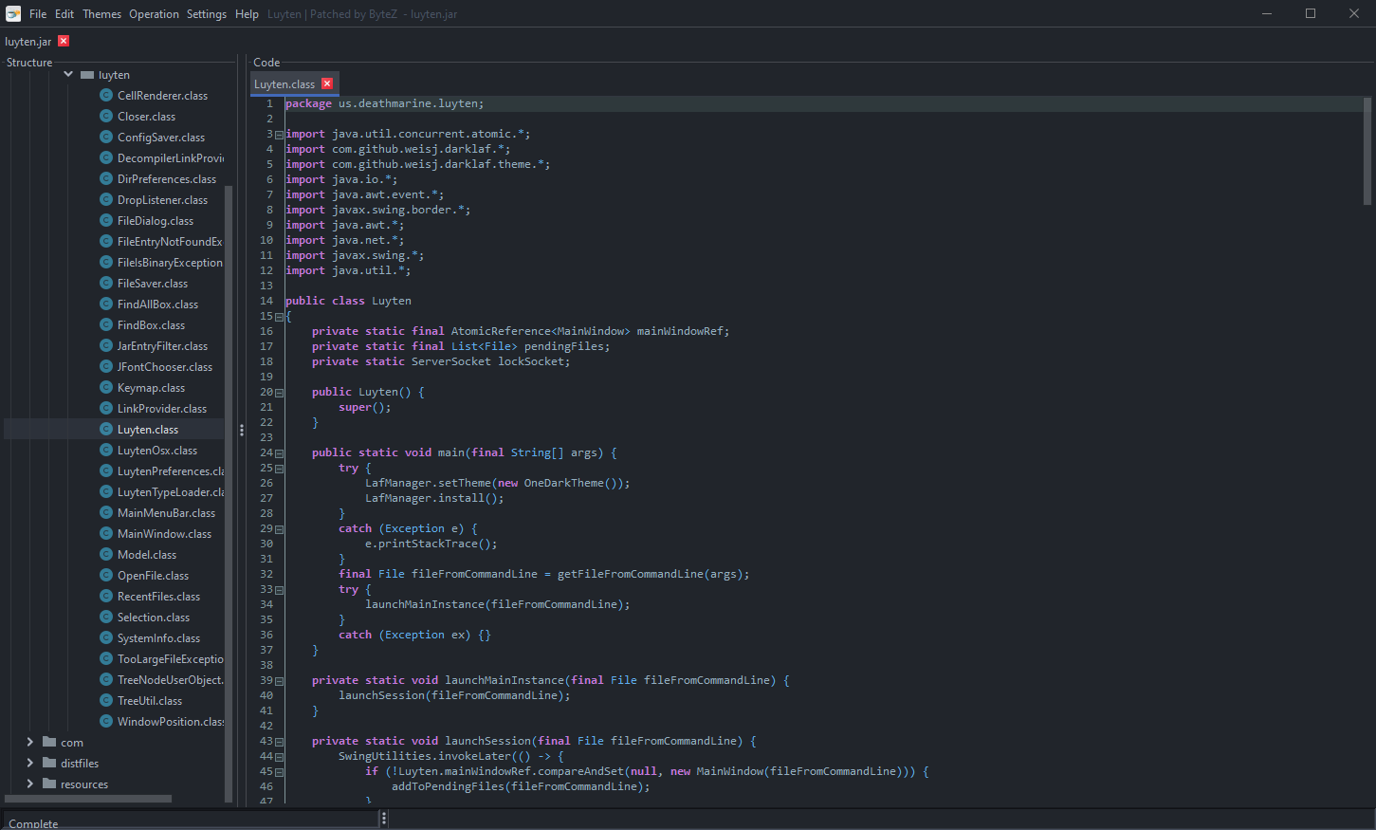Select Model.class in the tree
The image size is (1376, 830).
147,555
